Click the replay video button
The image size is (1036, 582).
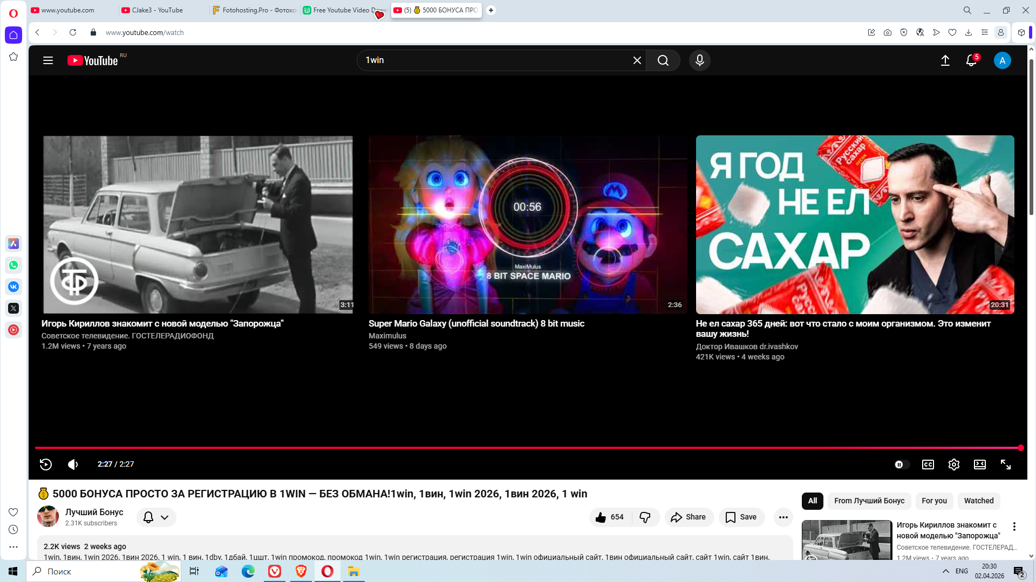pyautogui.click(x=46, y=465)
